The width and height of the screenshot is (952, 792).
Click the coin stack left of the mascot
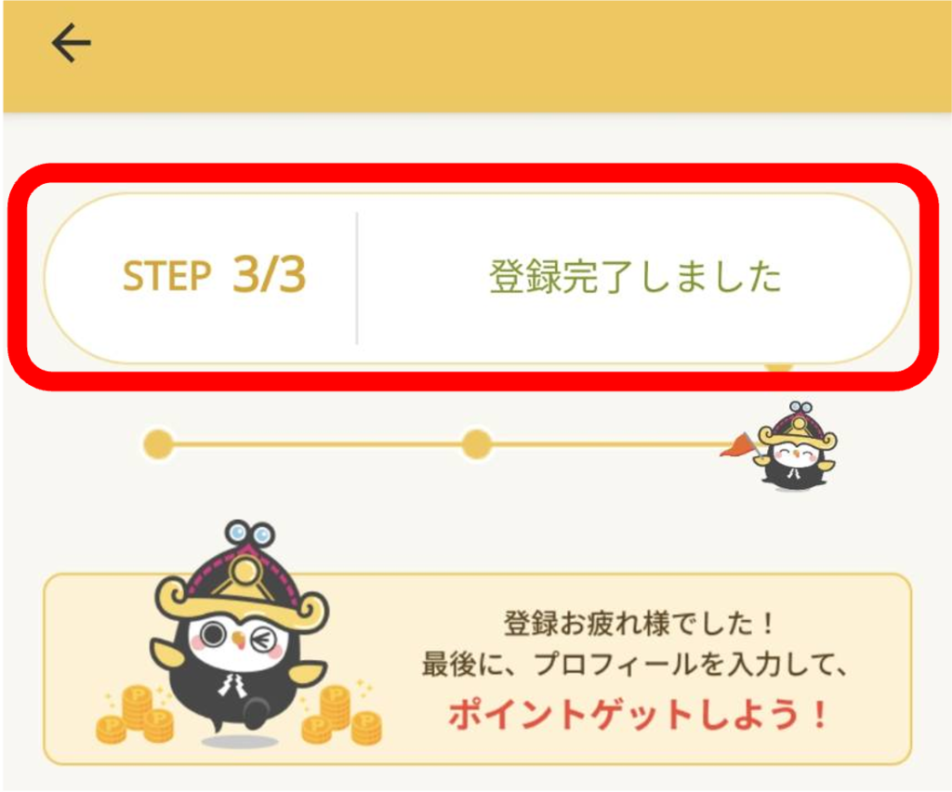(x=135, y=714)
